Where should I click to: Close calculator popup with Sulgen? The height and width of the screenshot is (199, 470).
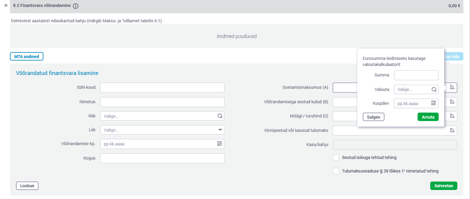373,117
